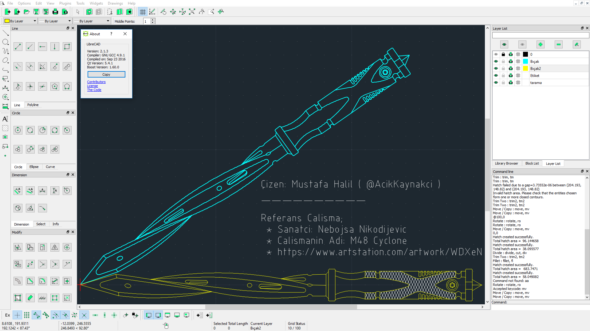
Task: Close the About dialog
Action: (x=125, y=34)
